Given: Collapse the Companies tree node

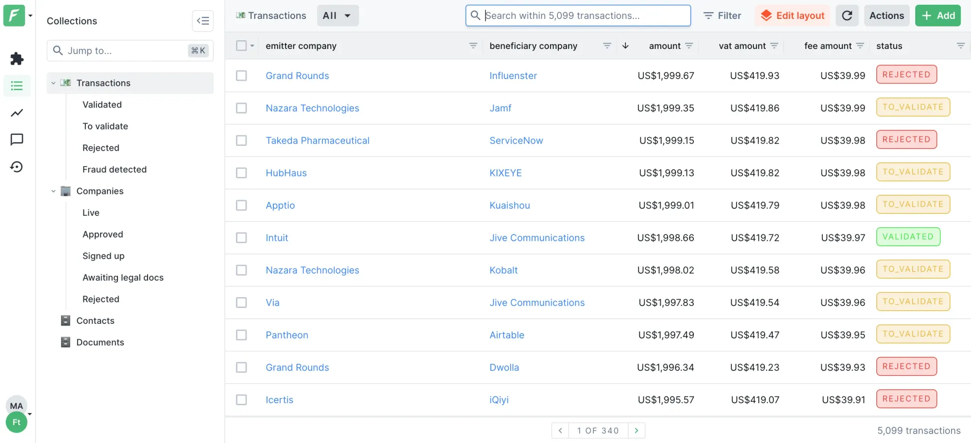Looking at the screenshot, I should [53, 191].
